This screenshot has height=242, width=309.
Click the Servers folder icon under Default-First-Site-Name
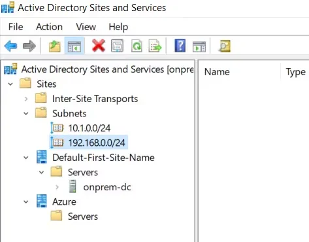tap(56, 171)
